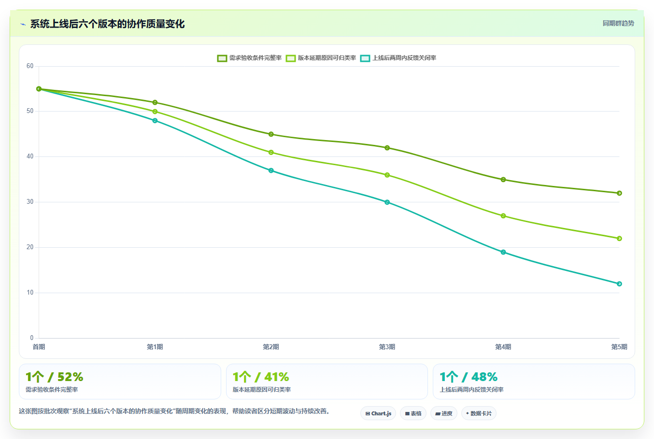The height and width of the screenshot is (439, 654).
Task: Click the 首期 x-axis label
Action: [39, 347]
